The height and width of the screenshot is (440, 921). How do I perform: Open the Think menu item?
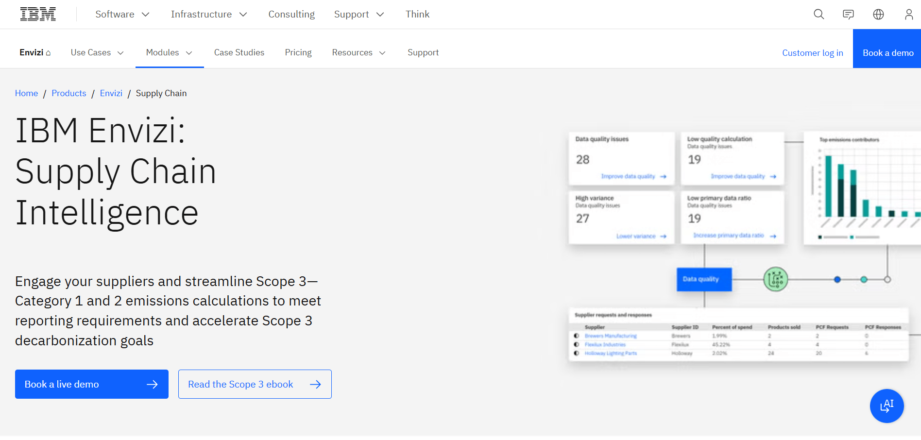[418, 14]
